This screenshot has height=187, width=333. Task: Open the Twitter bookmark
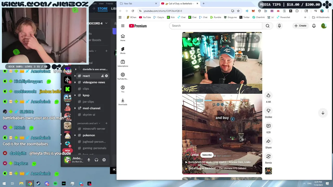[245, 17]
